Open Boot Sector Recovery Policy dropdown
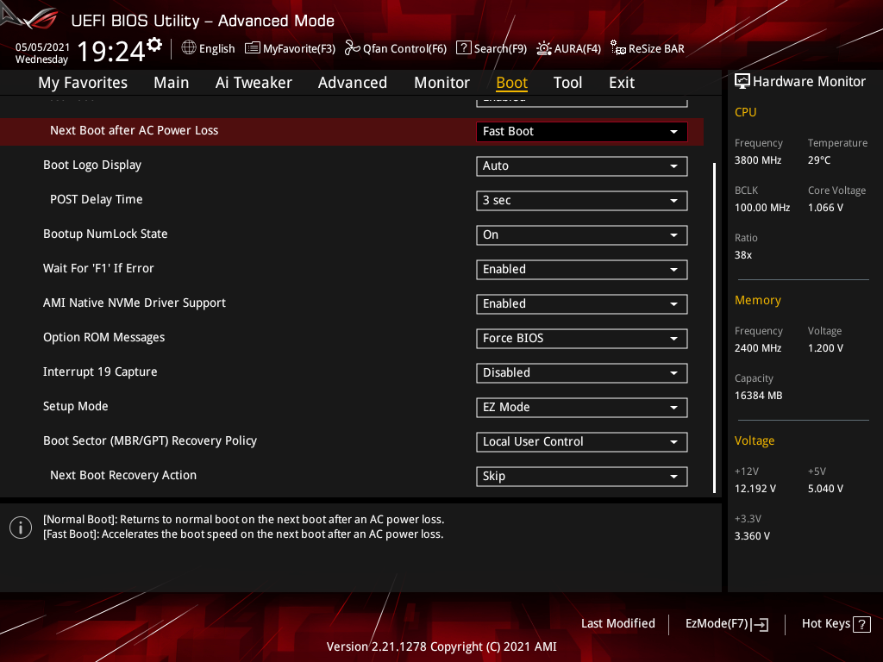883x662 pixels. pos(582,442)
